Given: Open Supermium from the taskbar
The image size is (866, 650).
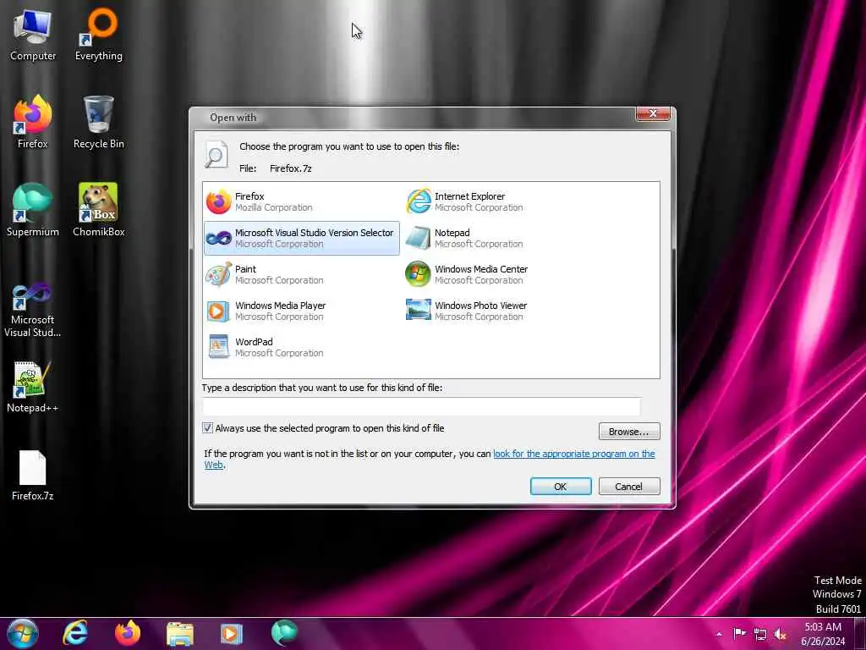Looking at the screenshot, I should [284, 633].
